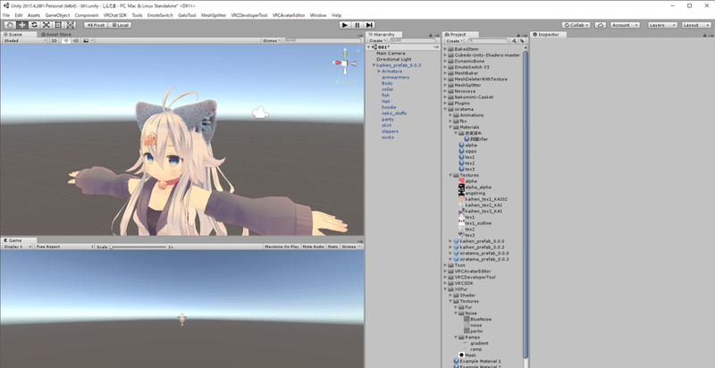This screenshot has width=715, height=368.
Task: Select the BlueNoise texture asset
Action: (480, 319)
